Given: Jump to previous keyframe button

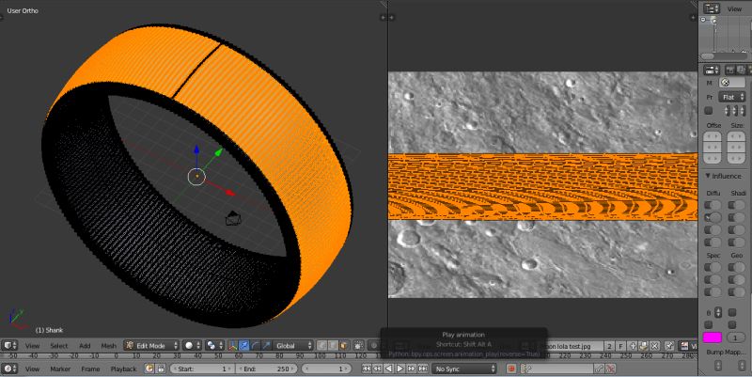Looking at the screenshot, I should click(x=378, y=369).
